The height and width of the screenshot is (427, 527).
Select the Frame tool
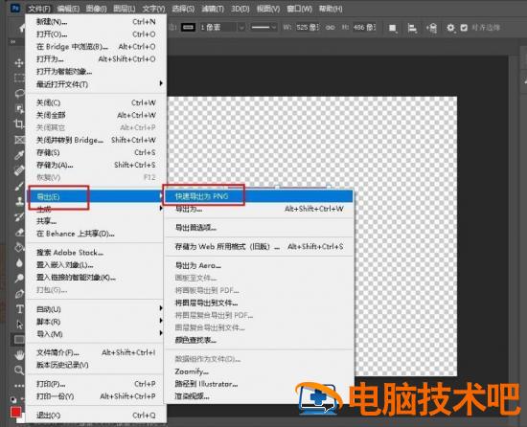click(x=19, y=139)
